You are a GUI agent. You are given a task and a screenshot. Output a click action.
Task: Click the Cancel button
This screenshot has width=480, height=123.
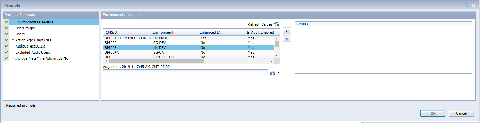click(x=461, y=113)
